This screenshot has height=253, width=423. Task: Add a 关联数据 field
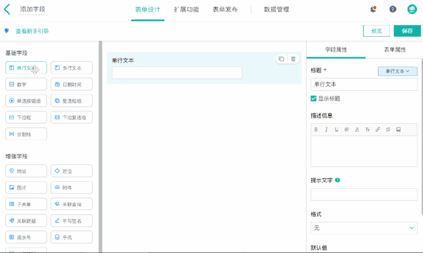coord(26,221)
